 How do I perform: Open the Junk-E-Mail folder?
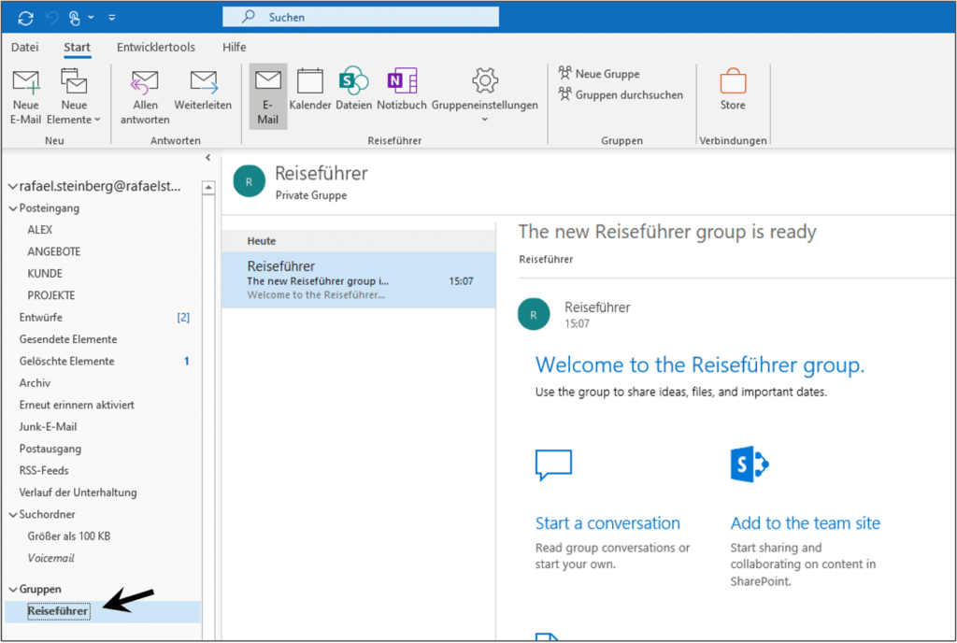(x=48, y=427)
